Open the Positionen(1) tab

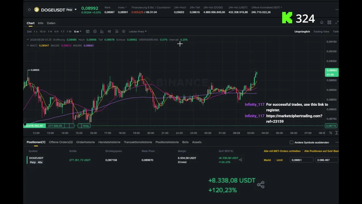click(x=36, y=142)
